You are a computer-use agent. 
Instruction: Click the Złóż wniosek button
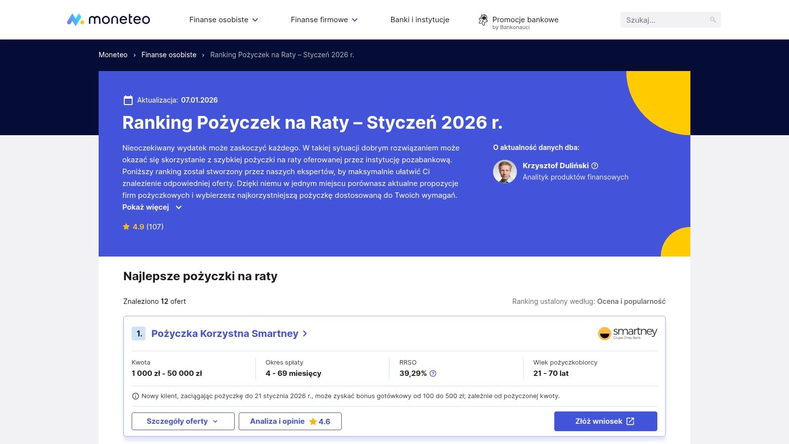pos(606,421)
